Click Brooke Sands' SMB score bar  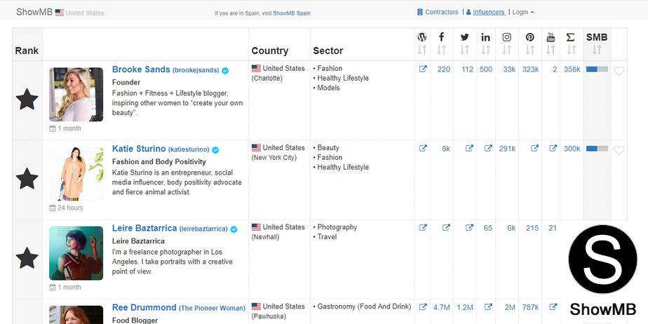(597, 69)
